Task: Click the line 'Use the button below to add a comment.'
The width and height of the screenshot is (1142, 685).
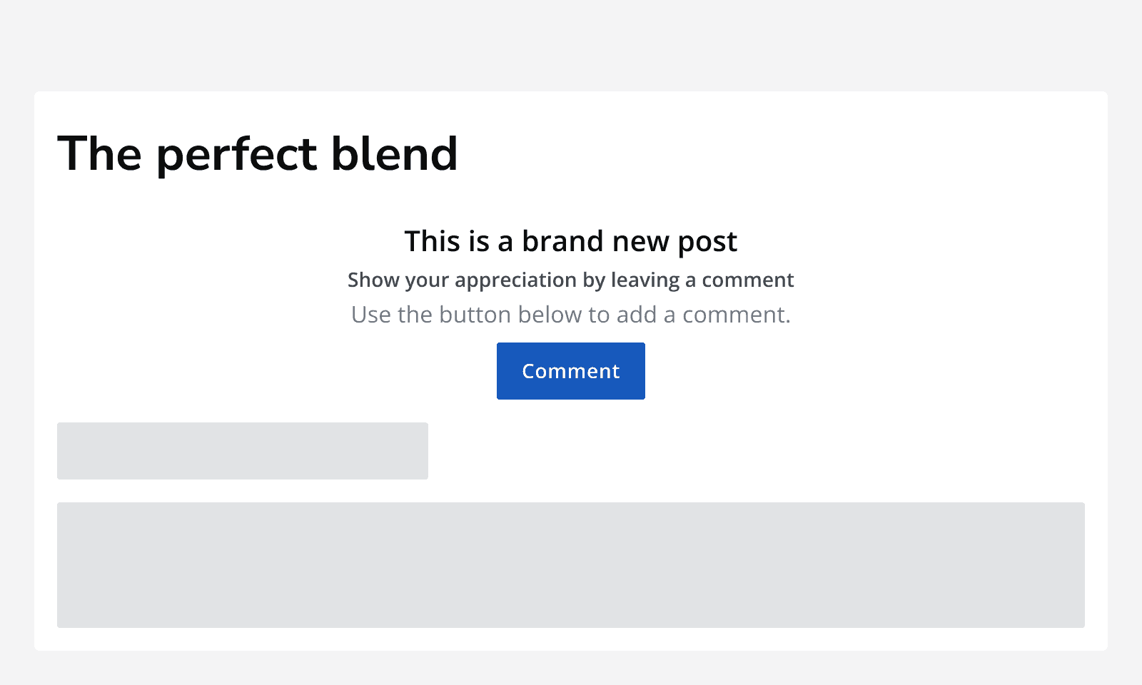Action: coord(570,314)
